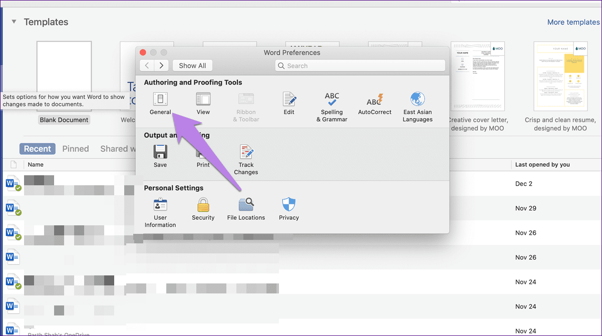Open View preferences pane
602x336 pixels.
pyautogui.click(x=203, y=104)
